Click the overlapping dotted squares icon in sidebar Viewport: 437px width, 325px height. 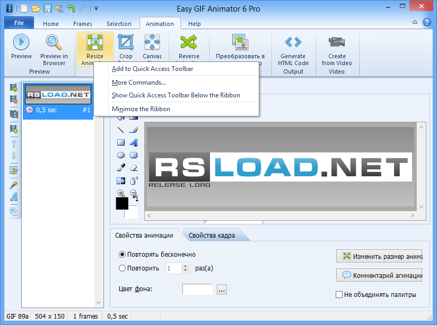pos(14,212)
